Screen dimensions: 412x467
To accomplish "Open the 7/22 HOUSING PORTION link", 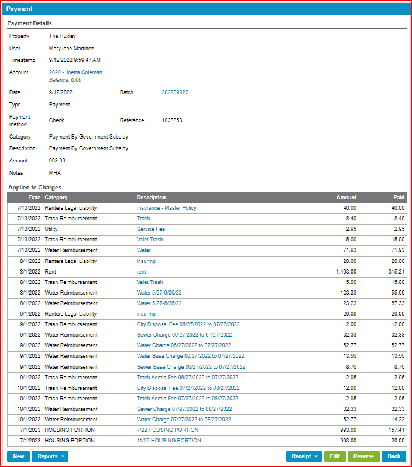I will coord(167,430).
